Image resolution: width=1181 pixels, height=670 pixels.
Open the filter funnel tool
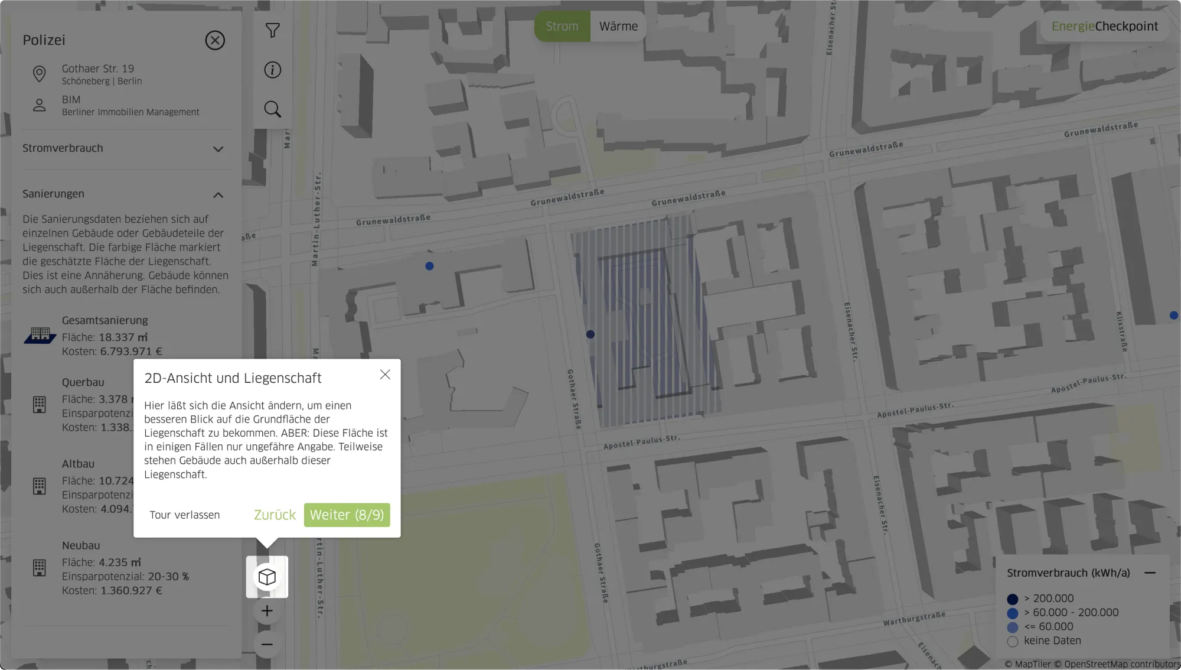(272, 30)
